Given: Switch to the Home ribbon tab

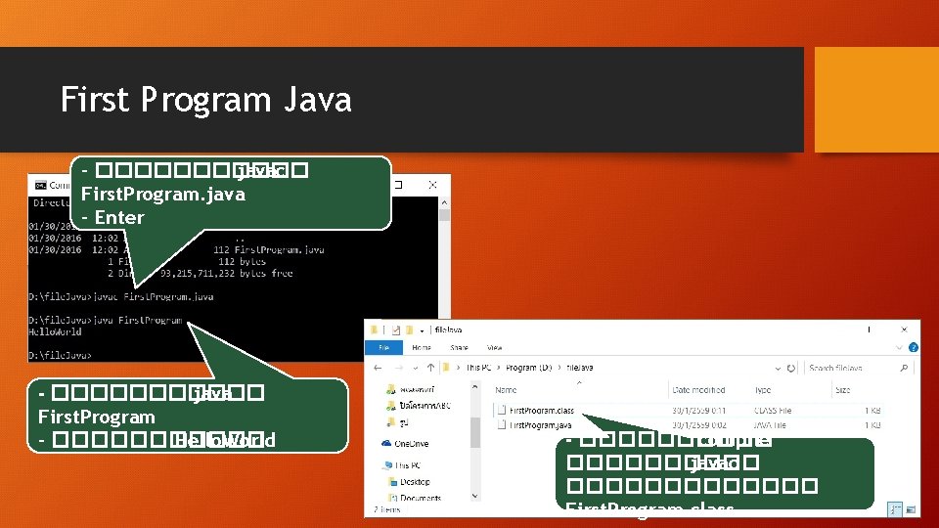Looking at the screenshot, I should tap(422, 348).
